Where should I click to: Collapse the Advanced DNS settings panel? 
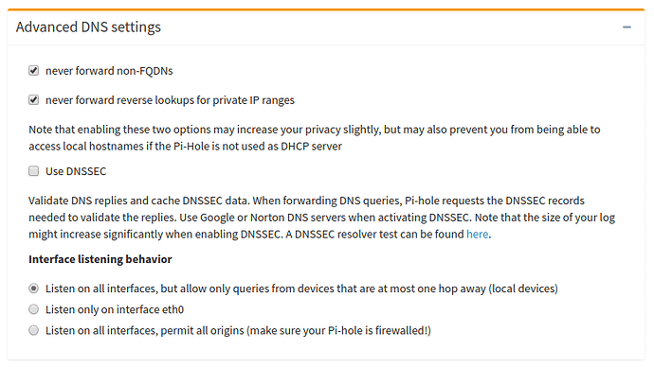click(627, 27)
